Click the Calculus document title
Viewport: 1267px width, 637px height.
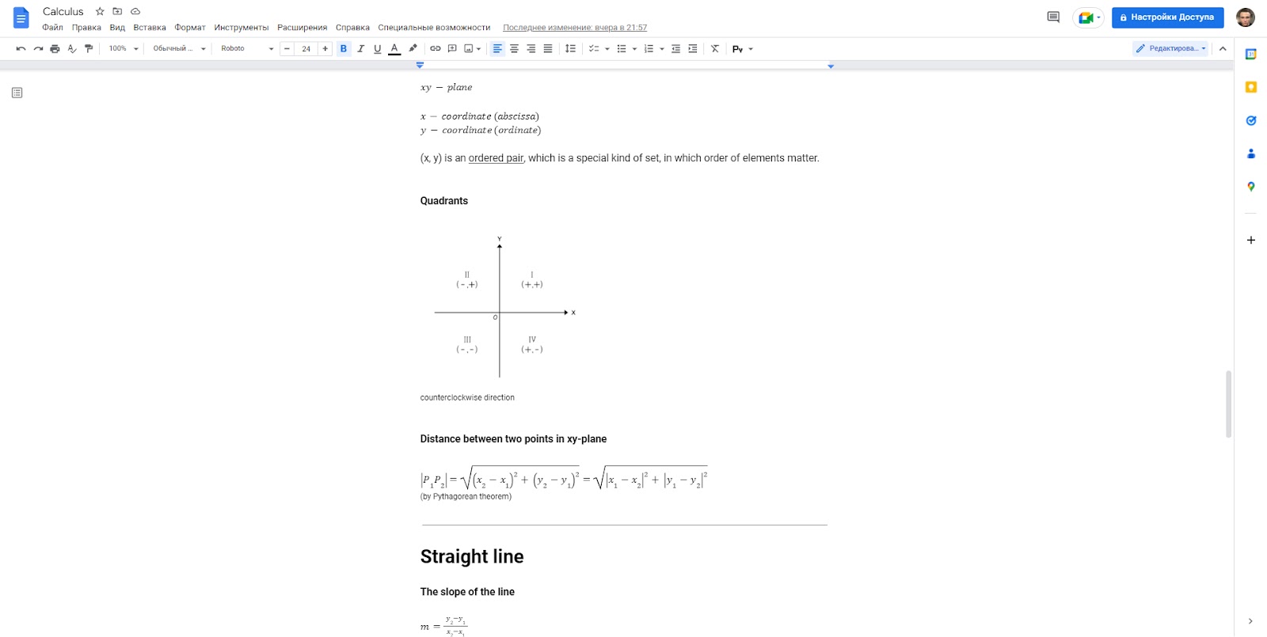[63, 12]
